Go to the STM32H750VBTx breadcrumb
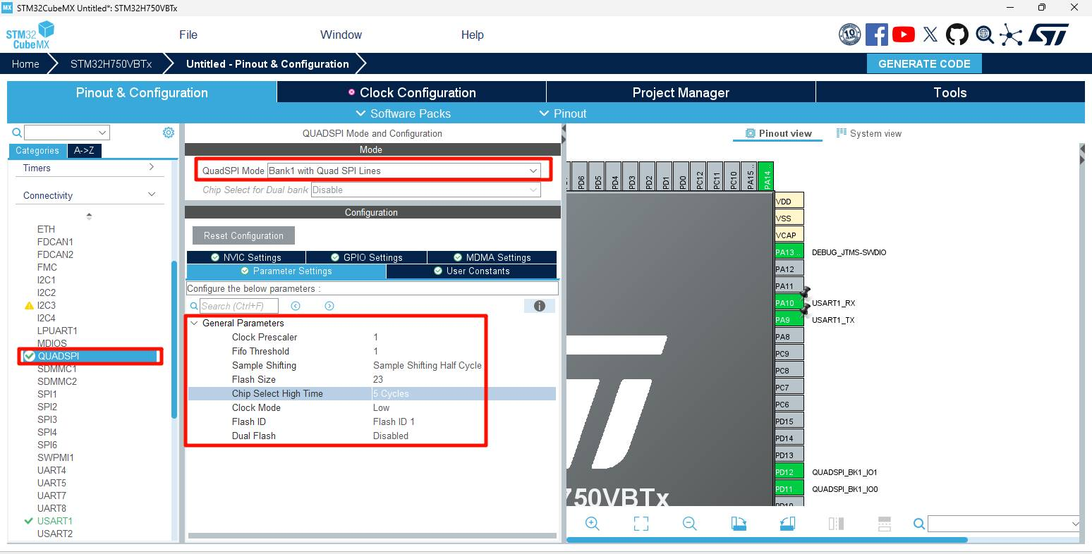 coord(111,63)
